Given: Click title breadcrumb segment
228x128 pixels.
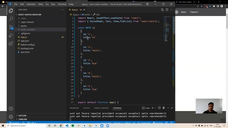Looking at the screenshot, I should [97, 15].
